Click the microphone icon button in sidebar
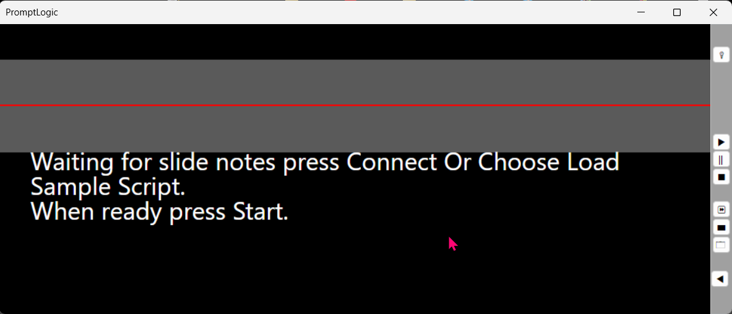 point(721,55)
